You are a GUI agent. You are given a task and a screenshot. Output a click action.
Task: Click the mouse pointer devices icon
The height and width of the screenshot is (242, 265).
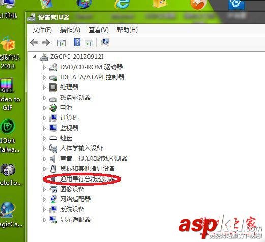point(53,169)
